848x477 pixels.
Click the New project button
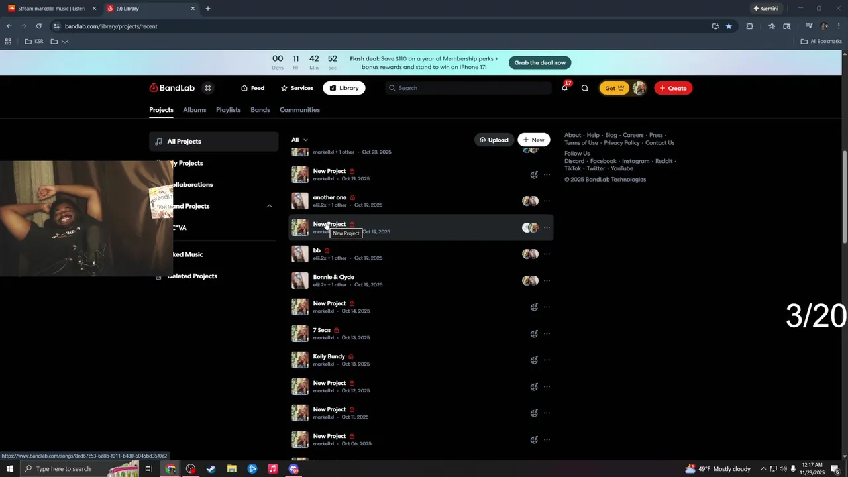(x=533, y=140)
